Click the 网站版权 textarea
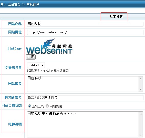 85,84
